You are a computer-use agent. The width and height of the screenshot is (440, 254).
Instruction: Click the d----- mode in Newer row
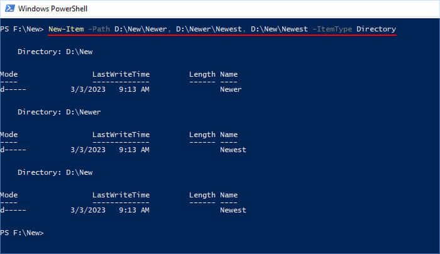pos(13,89)
